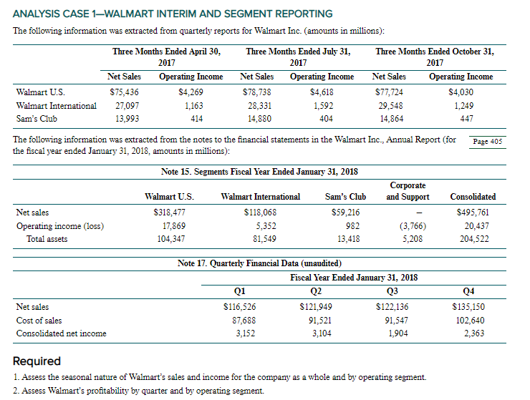Click Sam's Club operating income 982
530x400 pixels.
click(353, 226)
